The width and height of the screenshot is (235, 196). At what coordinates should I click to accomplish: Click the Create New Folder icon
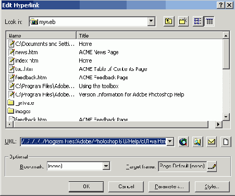(x=183, y=21)
